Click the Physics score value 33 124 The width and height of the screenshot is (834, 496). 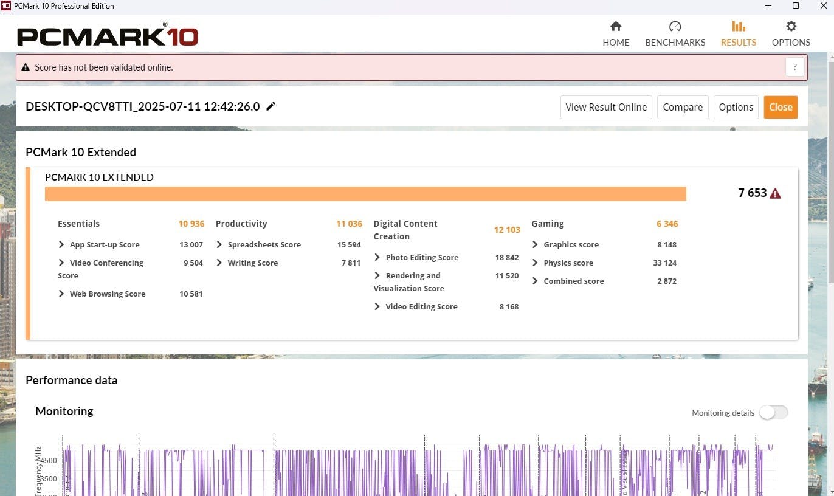pyautogui.click(x=664, y=263)
